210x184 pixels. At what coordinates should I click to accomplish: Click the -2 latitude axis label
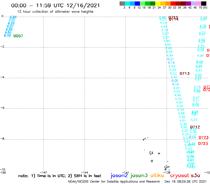click(x=2, y=46)
